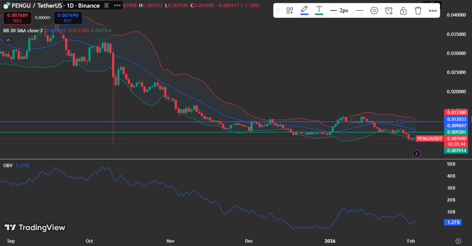Click PENGU / TetherUS symbol title
Screen dimensions: 472x246
click(37, 6)
